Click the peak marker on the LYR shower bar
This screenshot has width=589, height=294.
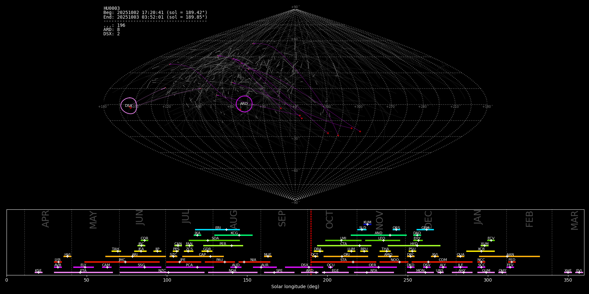coord(59,262)
